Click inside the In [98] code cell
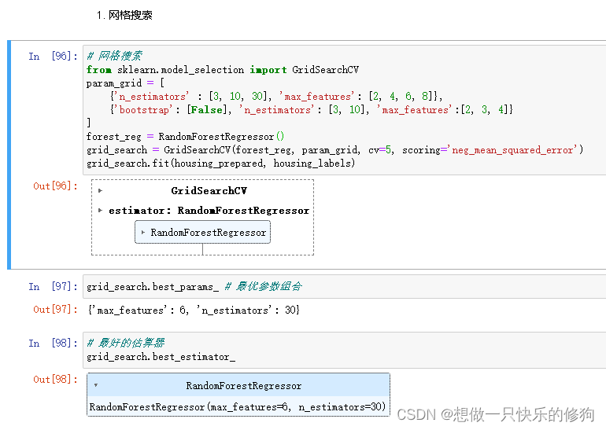 345,350
